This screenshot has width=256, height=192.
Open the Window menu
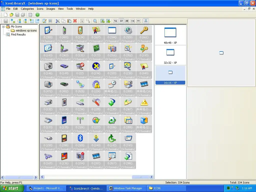(x=80, y=9)
